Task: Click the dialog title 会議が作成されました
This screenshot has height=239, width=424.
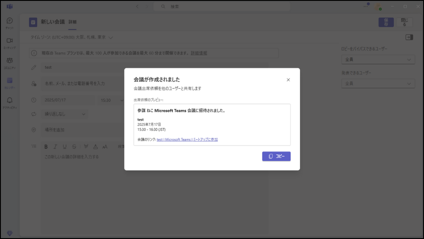Action: (157, 80)
